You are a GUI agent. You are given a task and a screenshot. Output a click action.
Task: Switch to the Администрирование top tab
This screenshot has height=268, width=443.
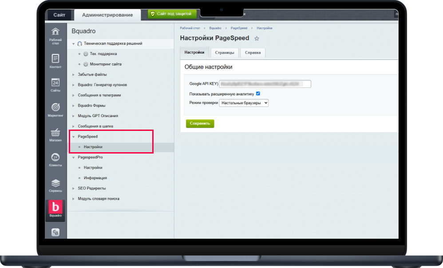(x=107, y=15)
